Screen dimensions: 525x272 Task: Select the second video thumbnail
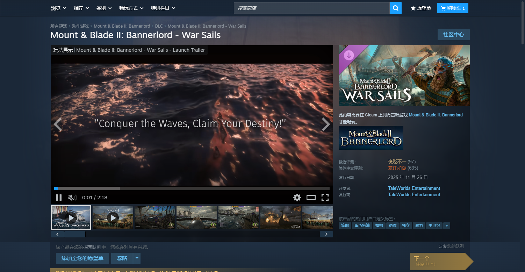[113, 217]
